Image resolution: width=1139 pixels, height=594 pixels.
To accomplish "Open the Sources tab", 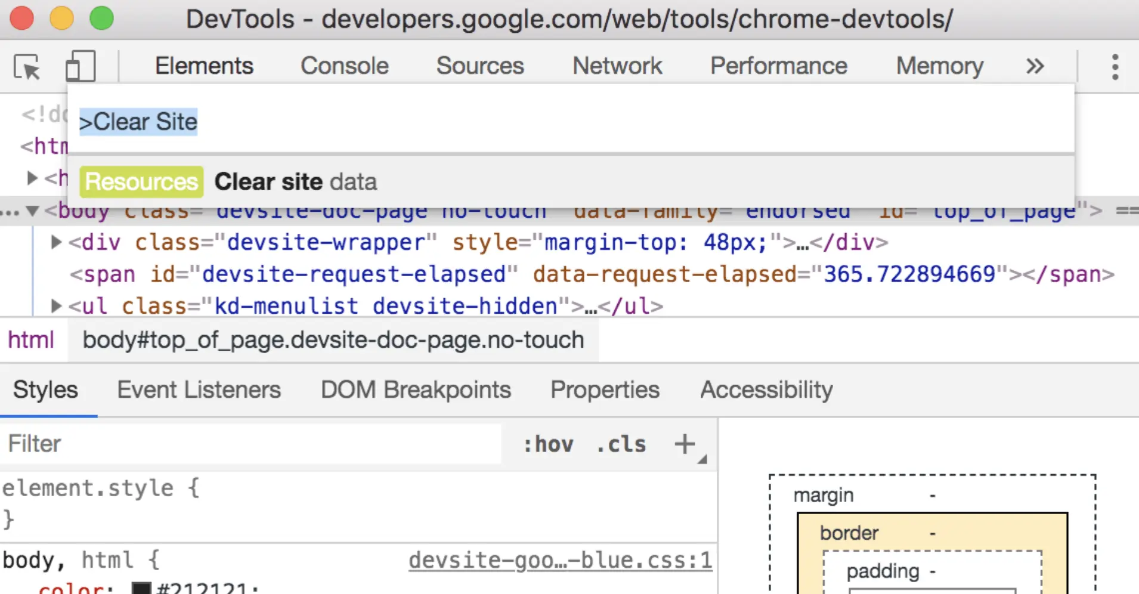I will click(480, 66).
